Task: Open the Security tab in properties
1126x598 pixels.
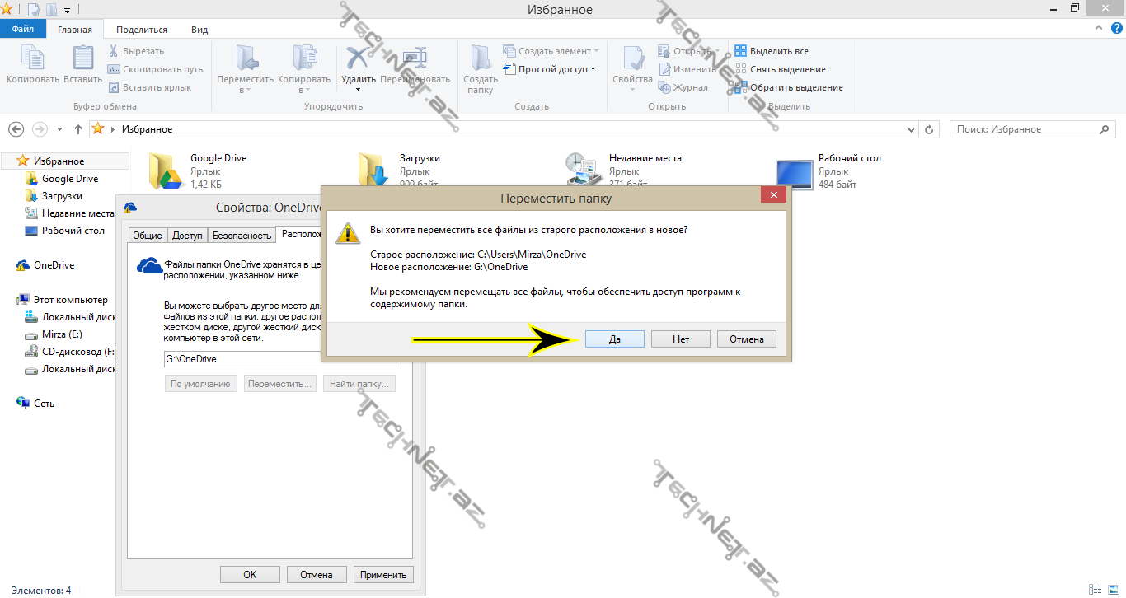Action: tap(242, 236)
